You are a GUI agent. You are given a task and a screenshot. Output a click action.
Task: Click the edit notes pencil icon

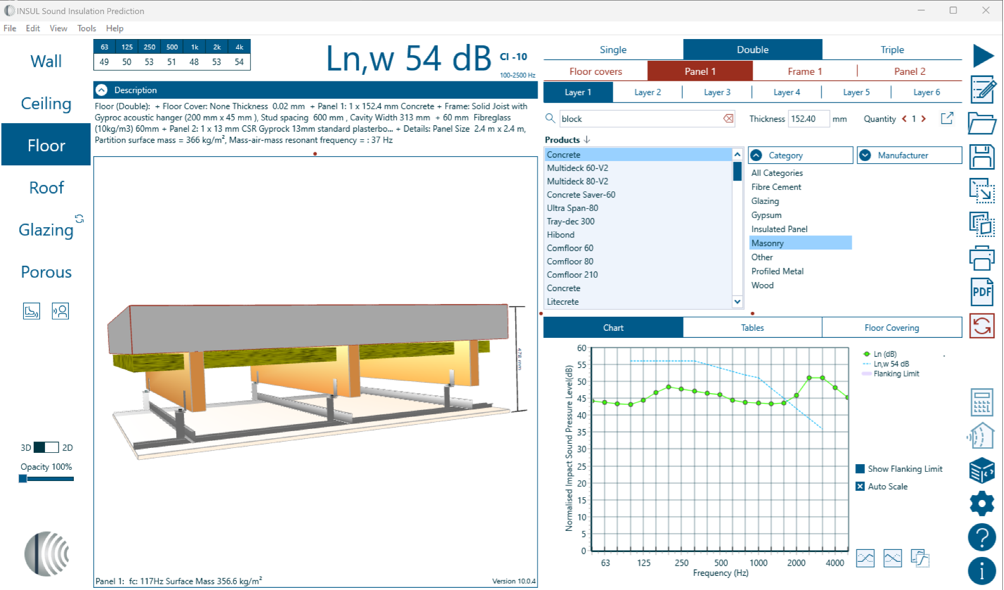[x=983, y=89]
